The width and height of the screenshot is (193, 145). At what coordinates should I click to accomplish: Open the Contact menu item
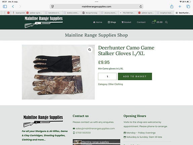(141, 22)
